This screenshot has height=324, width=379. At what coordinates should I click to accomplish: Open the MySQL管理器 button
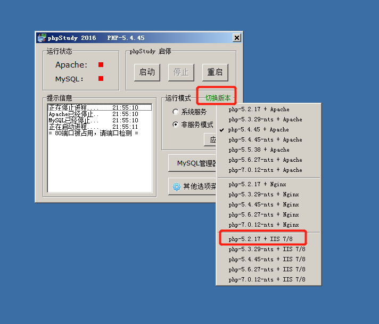coord(192,163)
